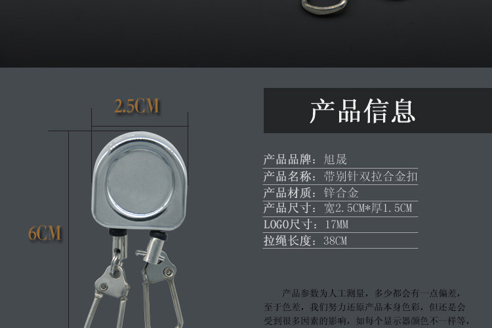This screenshot has width=492, height=328.
Task: Click the measurement disclaimer paragraph
Action: (x=367, y=307)
